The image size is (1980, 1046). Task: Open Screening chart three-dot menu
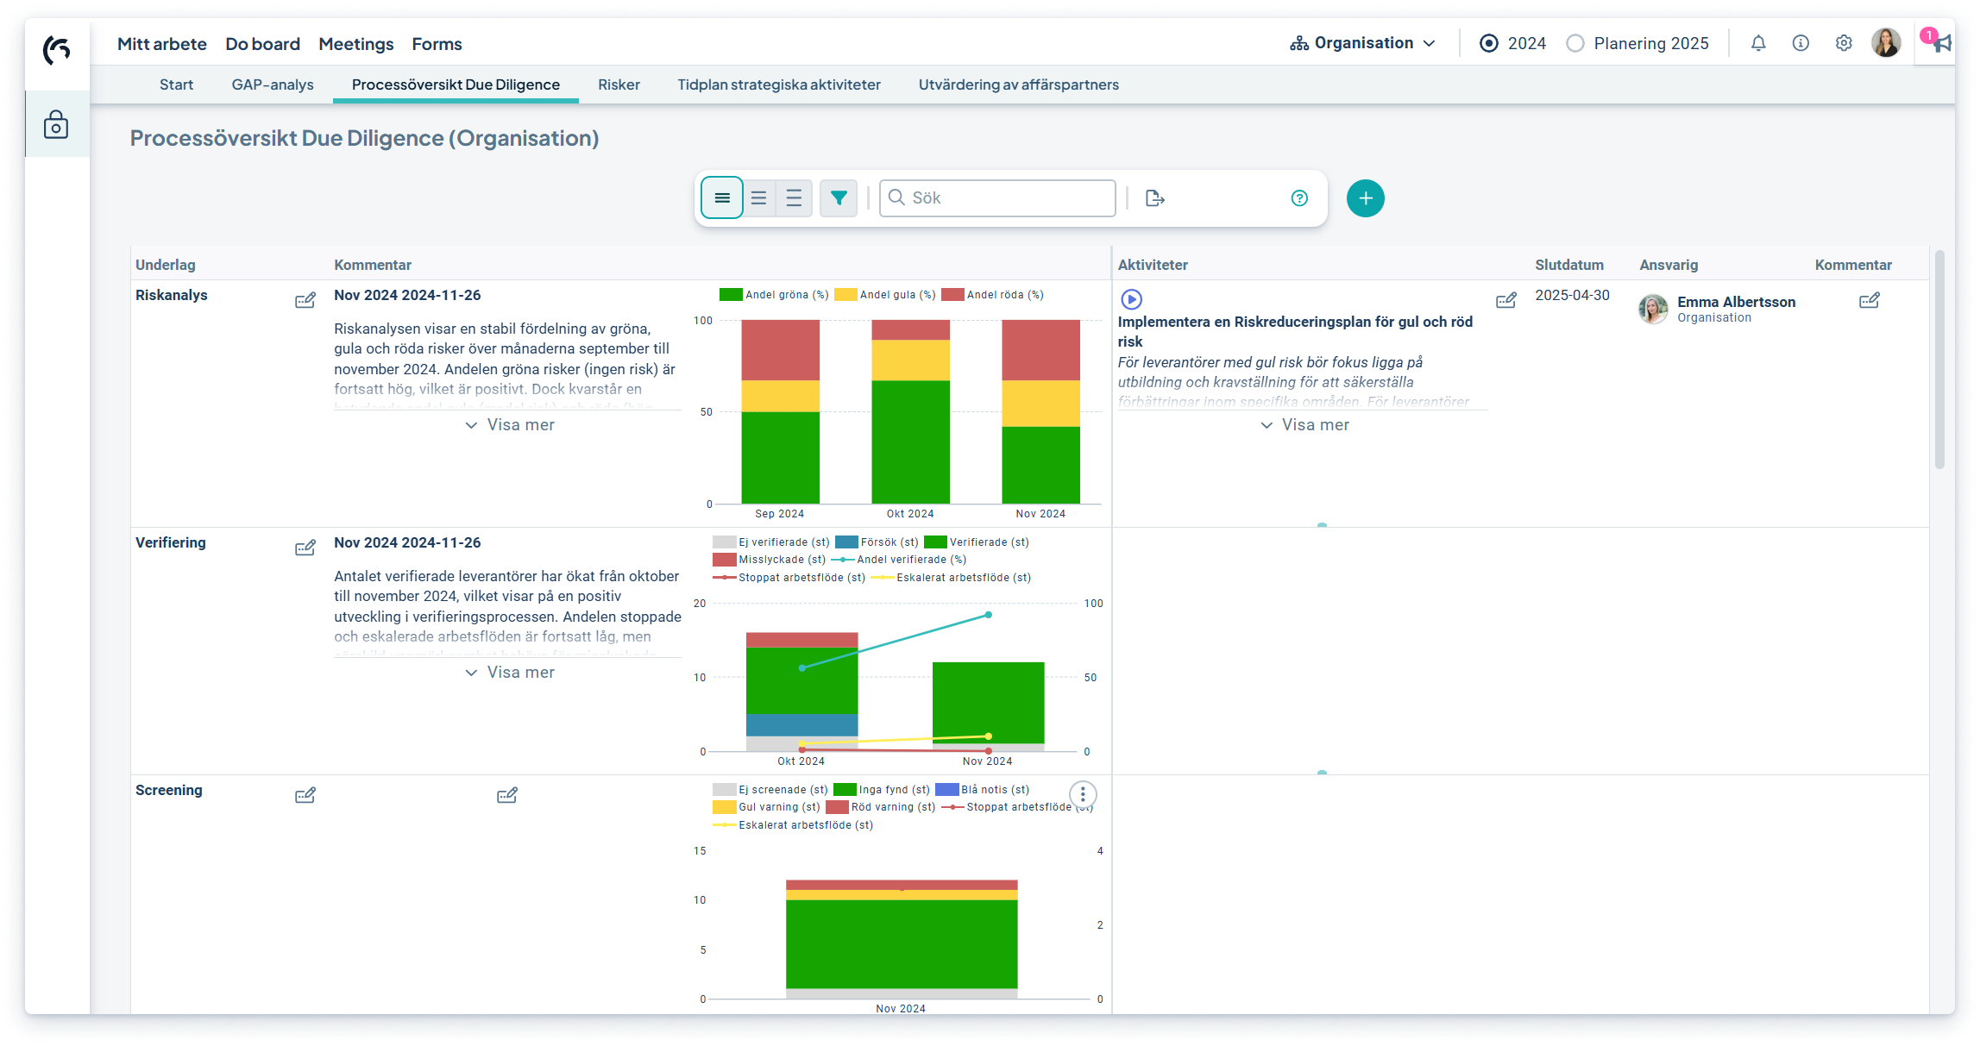coord(1083,794)
